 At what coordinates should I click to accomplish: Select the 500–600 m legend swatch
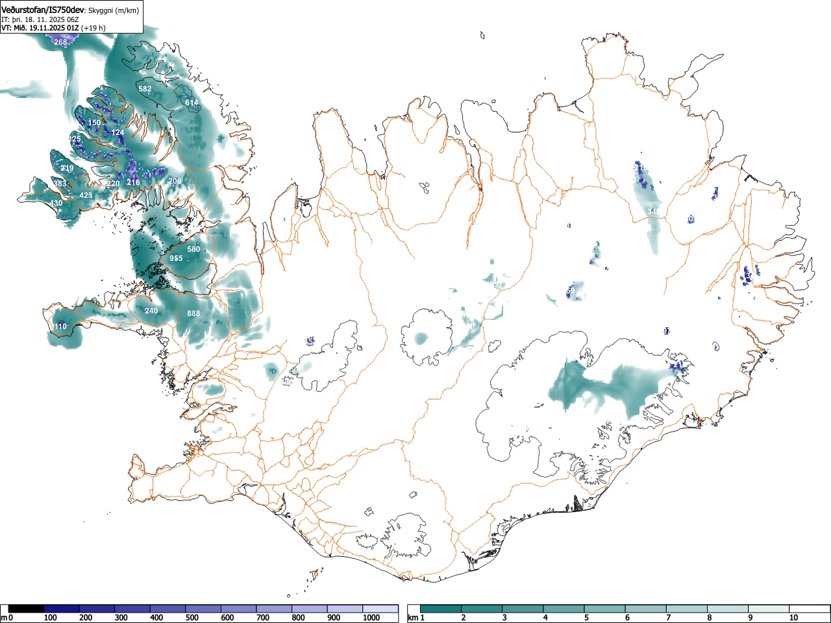204,609
